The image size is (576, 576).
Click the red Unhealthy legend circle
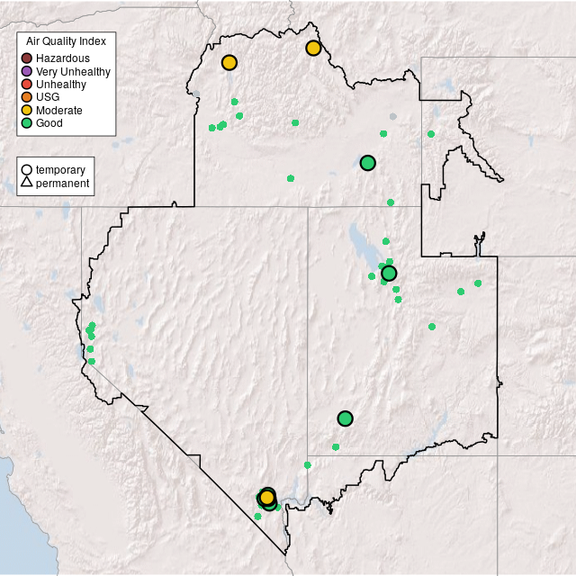27,85
